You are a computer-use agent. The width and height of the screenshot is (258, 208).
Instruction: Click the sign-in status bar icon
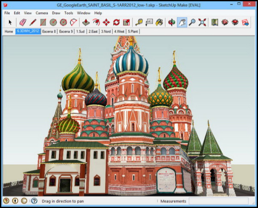(24, 201)
